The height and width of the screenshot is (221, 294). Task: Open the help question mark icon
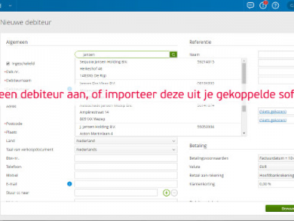coord(275,6)
